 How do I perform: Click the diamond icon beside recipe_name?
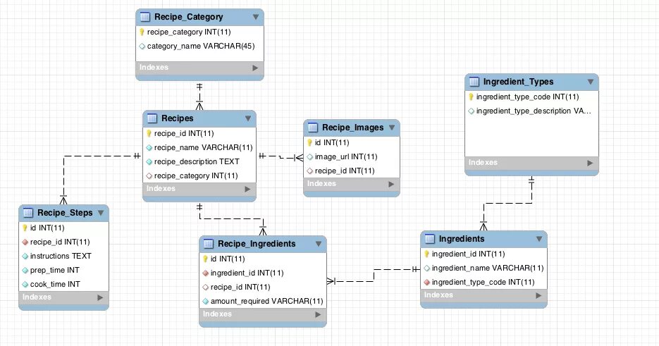point(149,147)
